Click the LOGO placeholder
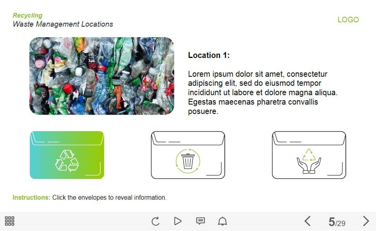The image size is (376, 231). coord(348,20)
